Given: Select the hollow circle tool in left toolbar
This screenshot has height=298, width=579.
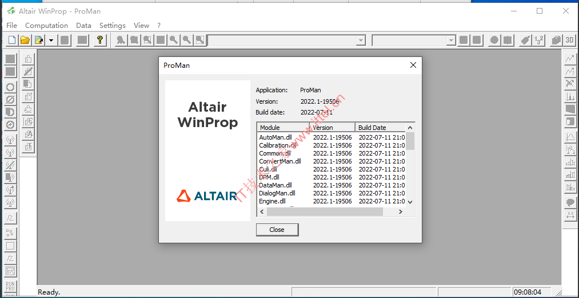Looking at the screenshot, I should coord(11,88).
